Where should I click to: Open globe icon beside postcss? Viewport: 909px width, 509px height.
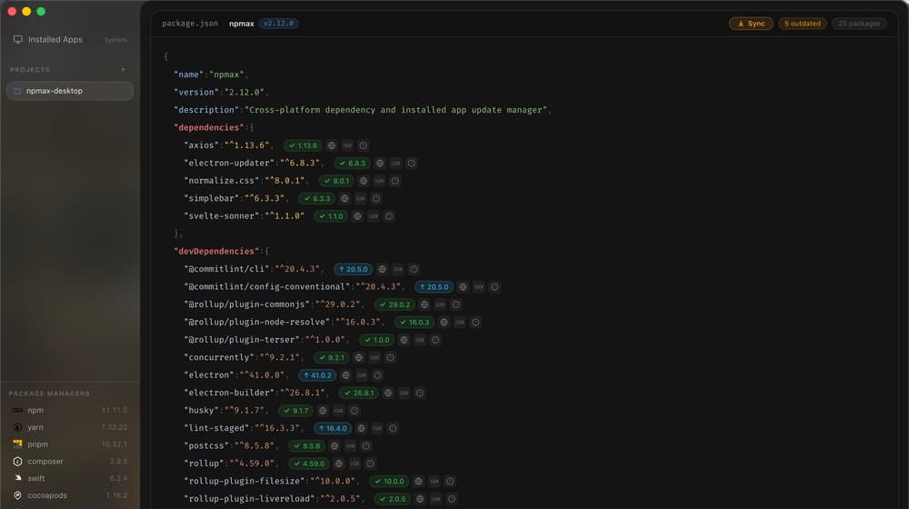pos(335,446)
